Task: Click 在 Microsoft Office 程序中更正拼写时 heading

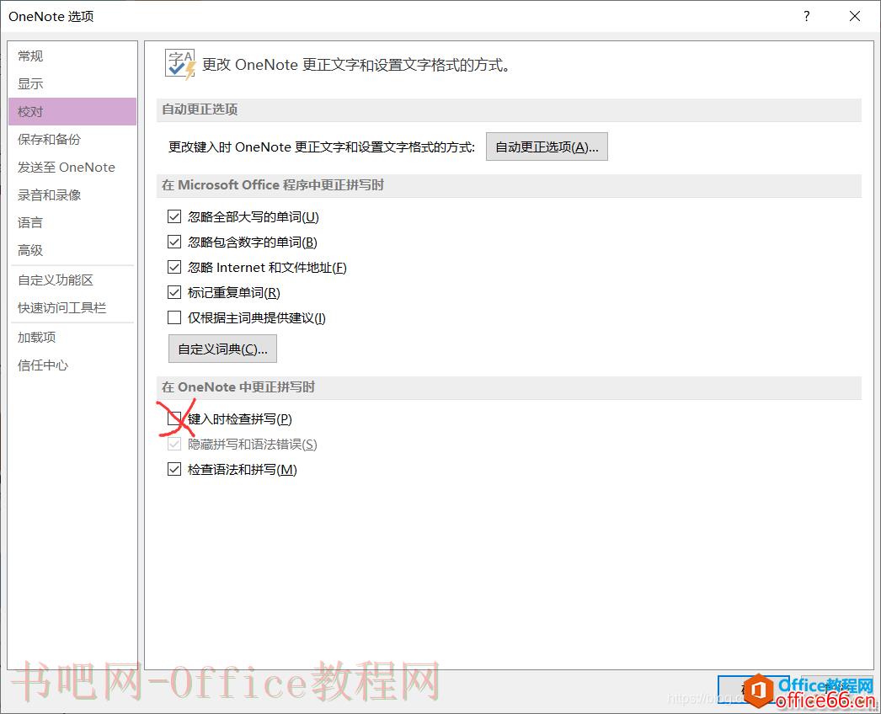Action: pos(273,185)
